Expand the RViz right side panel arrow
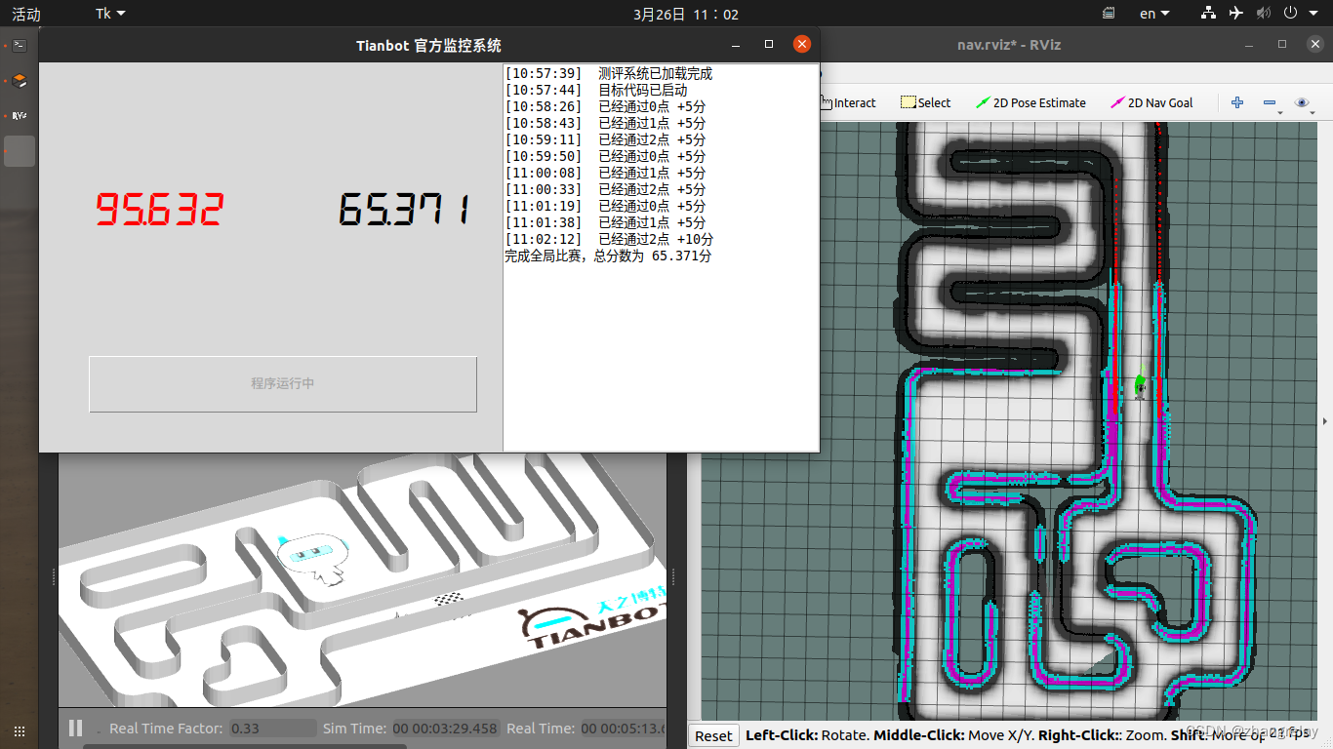Image resolution: width=1333 pixels, height=749 pixels. [x=1324, y=421]
